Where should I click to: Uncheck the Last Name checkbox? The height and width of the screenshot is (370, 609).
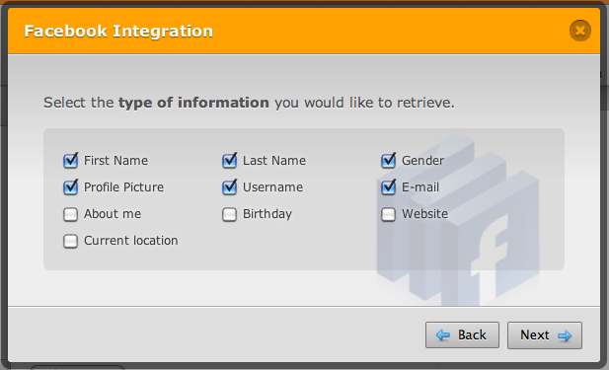[x=230, y=161]
